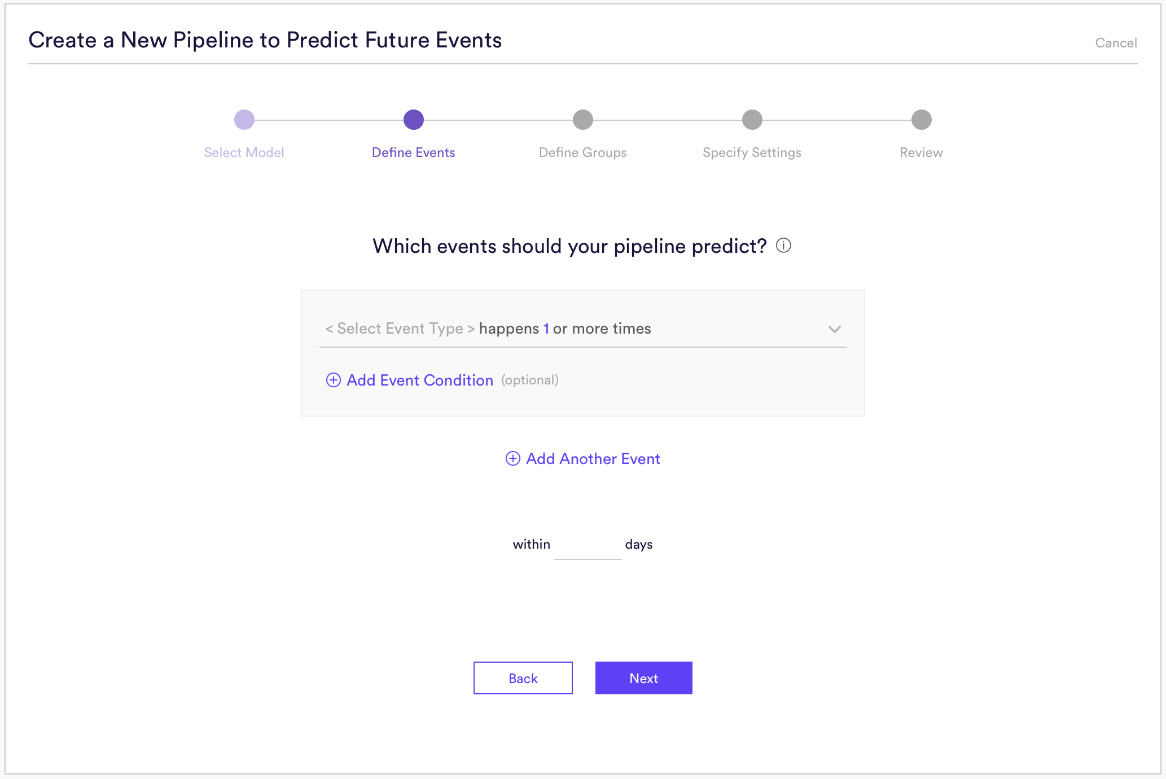
Task: Proceed with the Next button
Action: tap(644, 678)
